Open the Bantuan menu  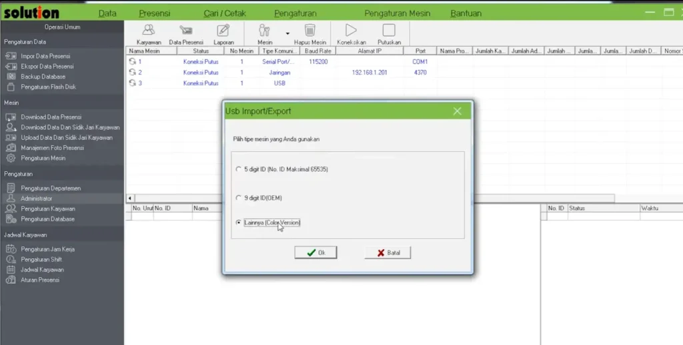pyautogui.click(x=466, y=13)
